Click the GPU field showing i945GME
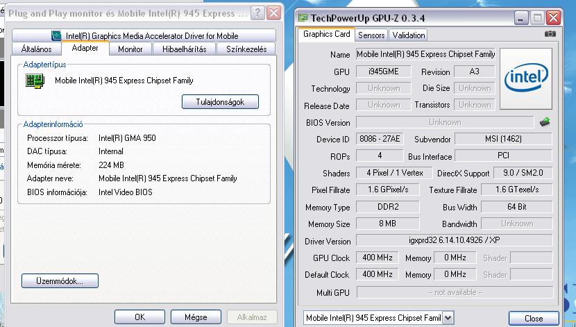The image size is (576, 327). (x=384, y=72)
